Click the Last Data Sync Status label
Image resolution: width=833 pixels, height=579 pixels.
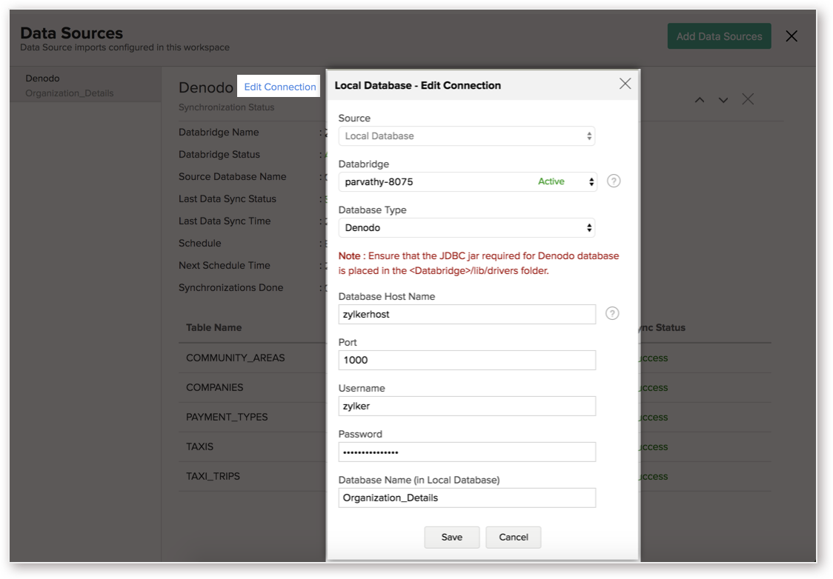228,198
